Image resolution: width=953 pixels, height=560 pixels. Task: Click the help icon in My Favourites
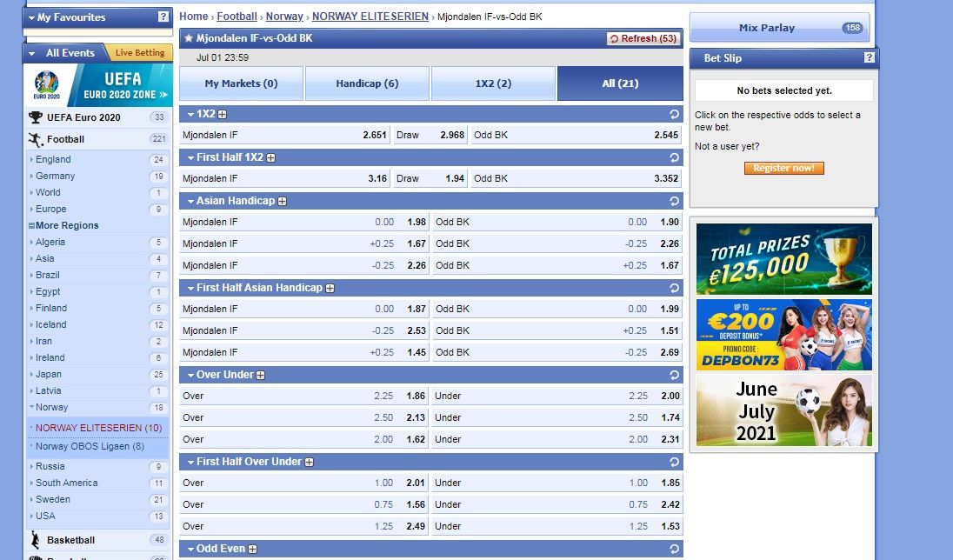163,17
